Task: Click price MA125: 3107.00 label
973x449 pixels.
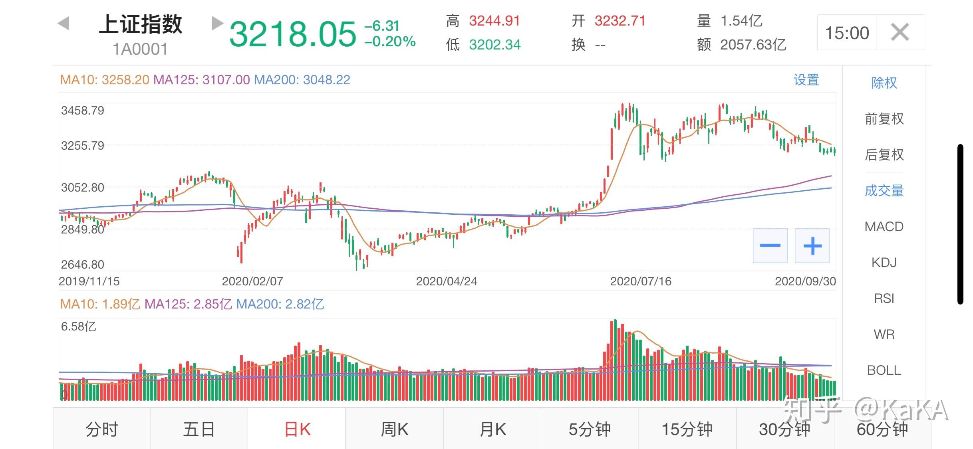Action: [x=202, y=80]
